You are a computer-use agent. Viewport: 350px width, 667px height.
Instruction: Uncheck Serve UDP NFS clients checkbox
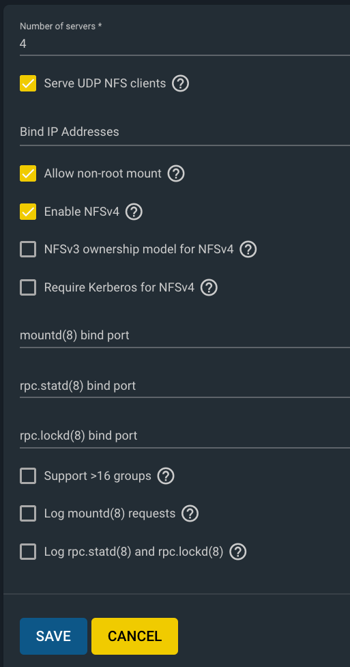coord(28,83)
